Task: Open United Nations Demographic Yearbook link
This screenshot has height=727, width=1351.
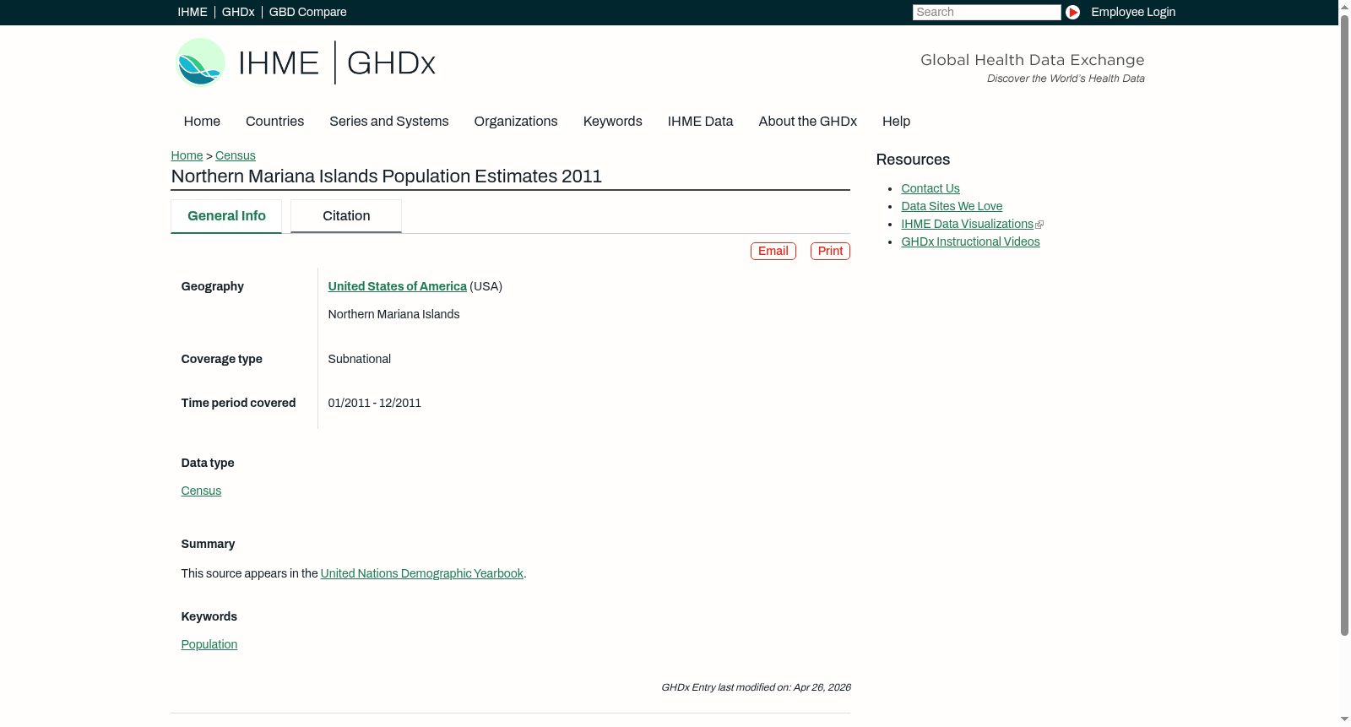Action: coord(422,573)
